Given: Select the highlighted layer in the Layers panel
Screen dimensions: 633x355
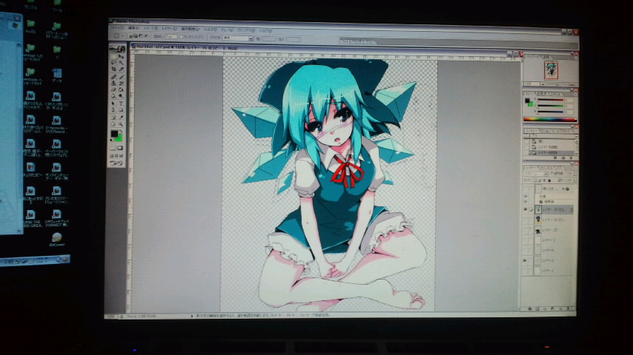Looking at the screenshot, I should point(552,210).
